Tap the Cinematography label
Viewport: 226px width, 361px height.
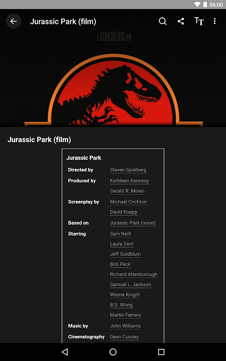[x=86, y=337]
